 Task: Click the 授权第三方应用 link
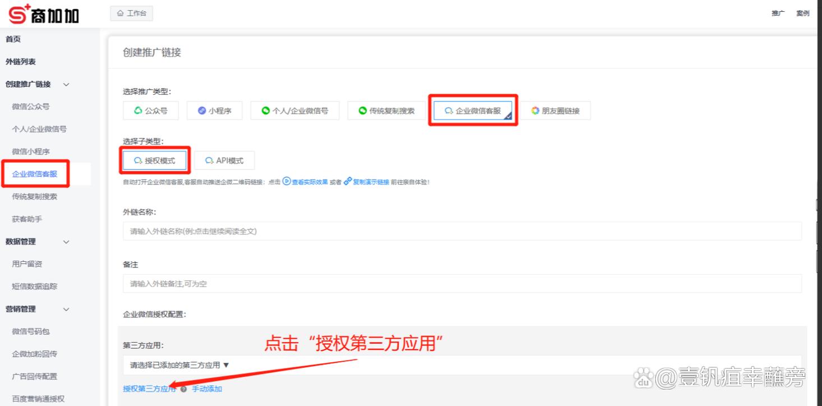(x=149, y=389)
